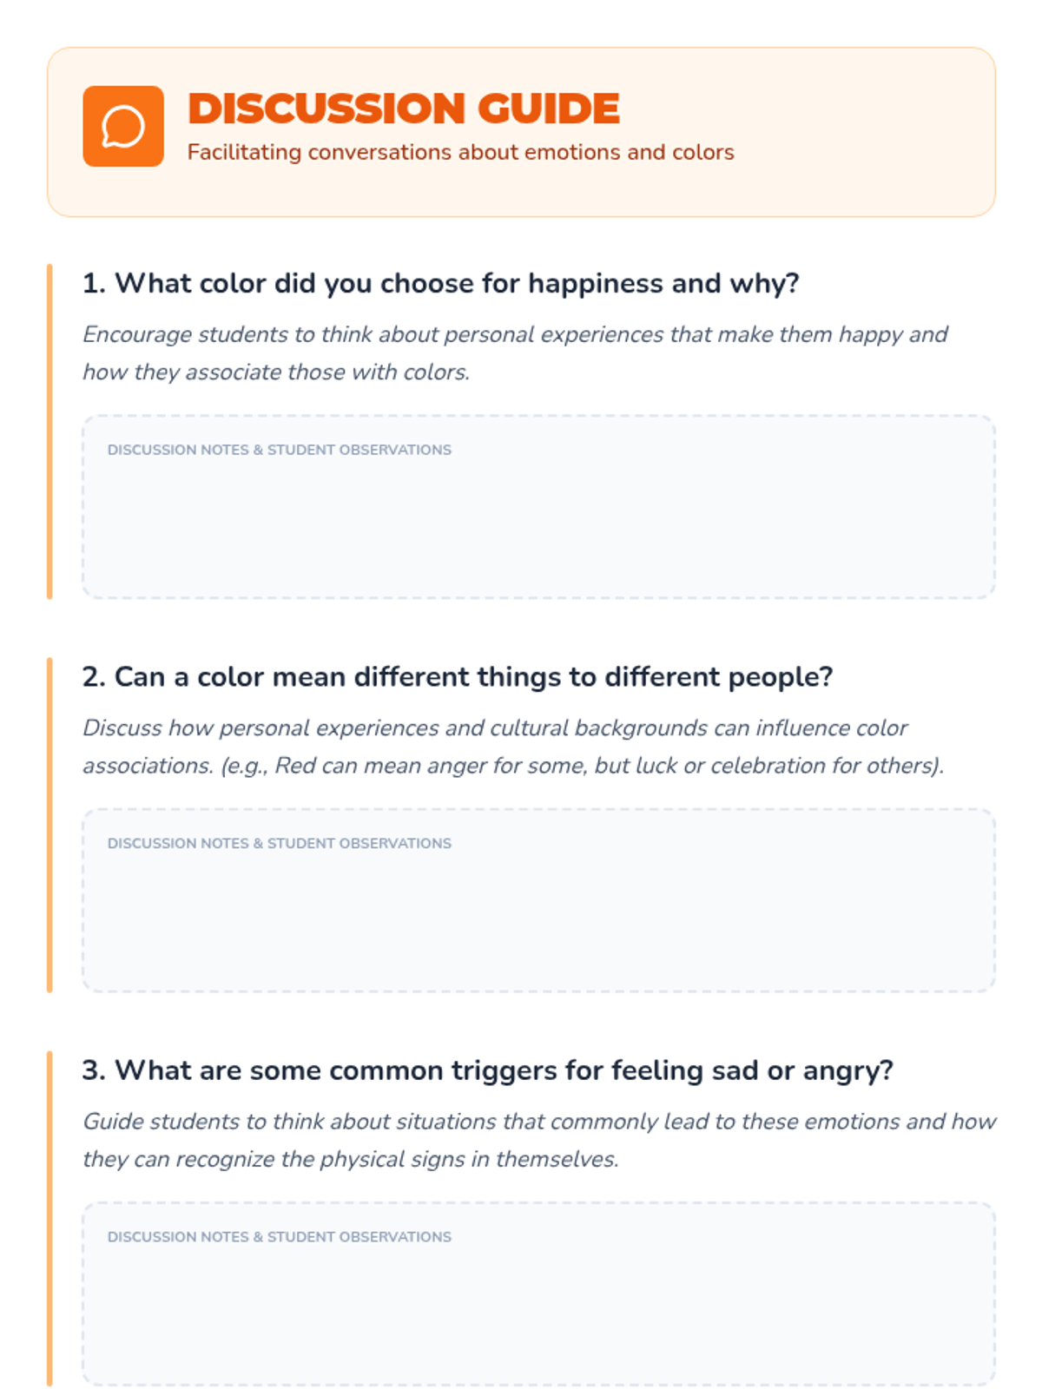Click orange accent bar beside question 2

(49, 825)
